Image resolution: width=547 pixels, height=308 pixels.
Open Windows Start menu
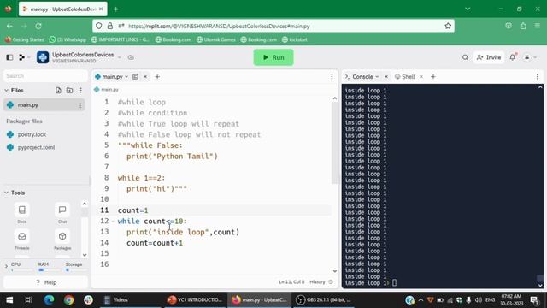(9, 299)
